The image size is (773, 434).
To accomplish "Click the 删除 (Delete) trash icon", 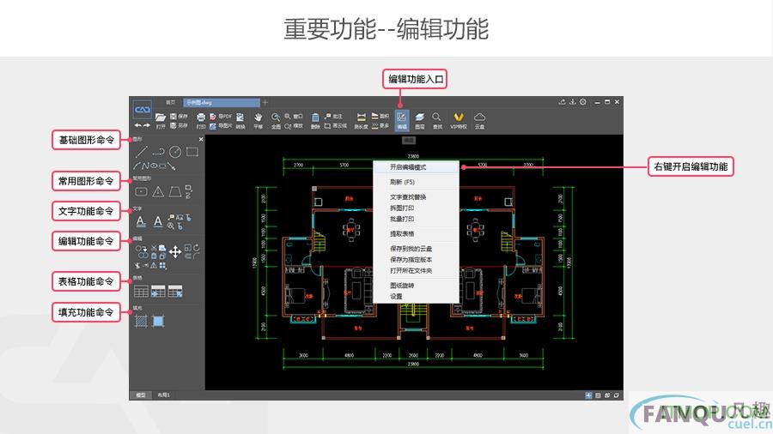I will (x=315, y=118).
